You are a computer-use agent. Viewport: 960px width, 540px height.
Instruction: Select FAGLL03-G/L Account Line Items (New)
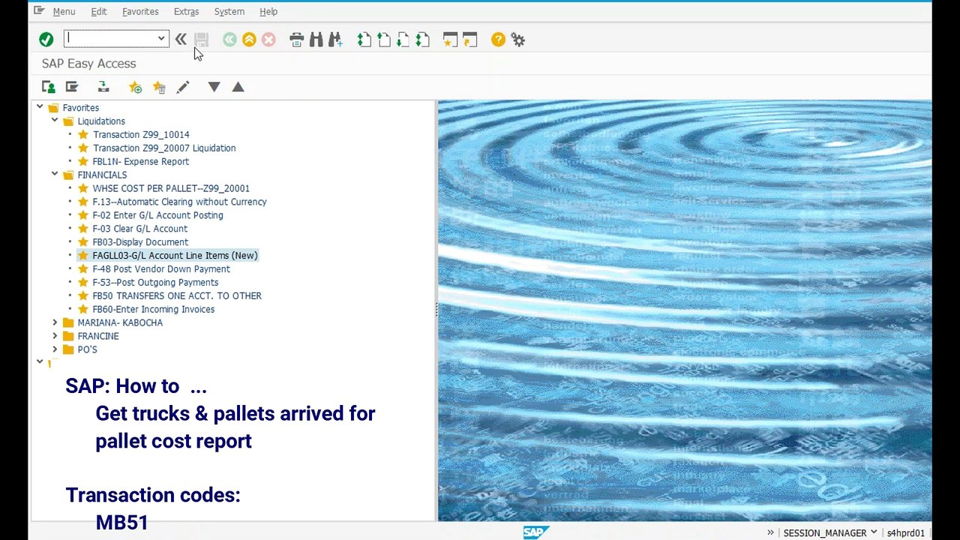pos(175,256)
